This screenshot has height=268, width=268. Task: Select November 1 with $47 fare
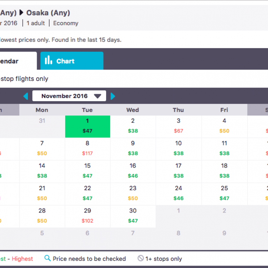coord(87,126)
